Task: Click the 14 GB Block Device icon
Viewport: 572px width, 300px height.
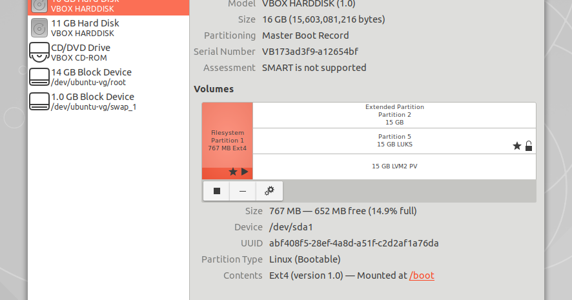Action: [x=39, y=77]
